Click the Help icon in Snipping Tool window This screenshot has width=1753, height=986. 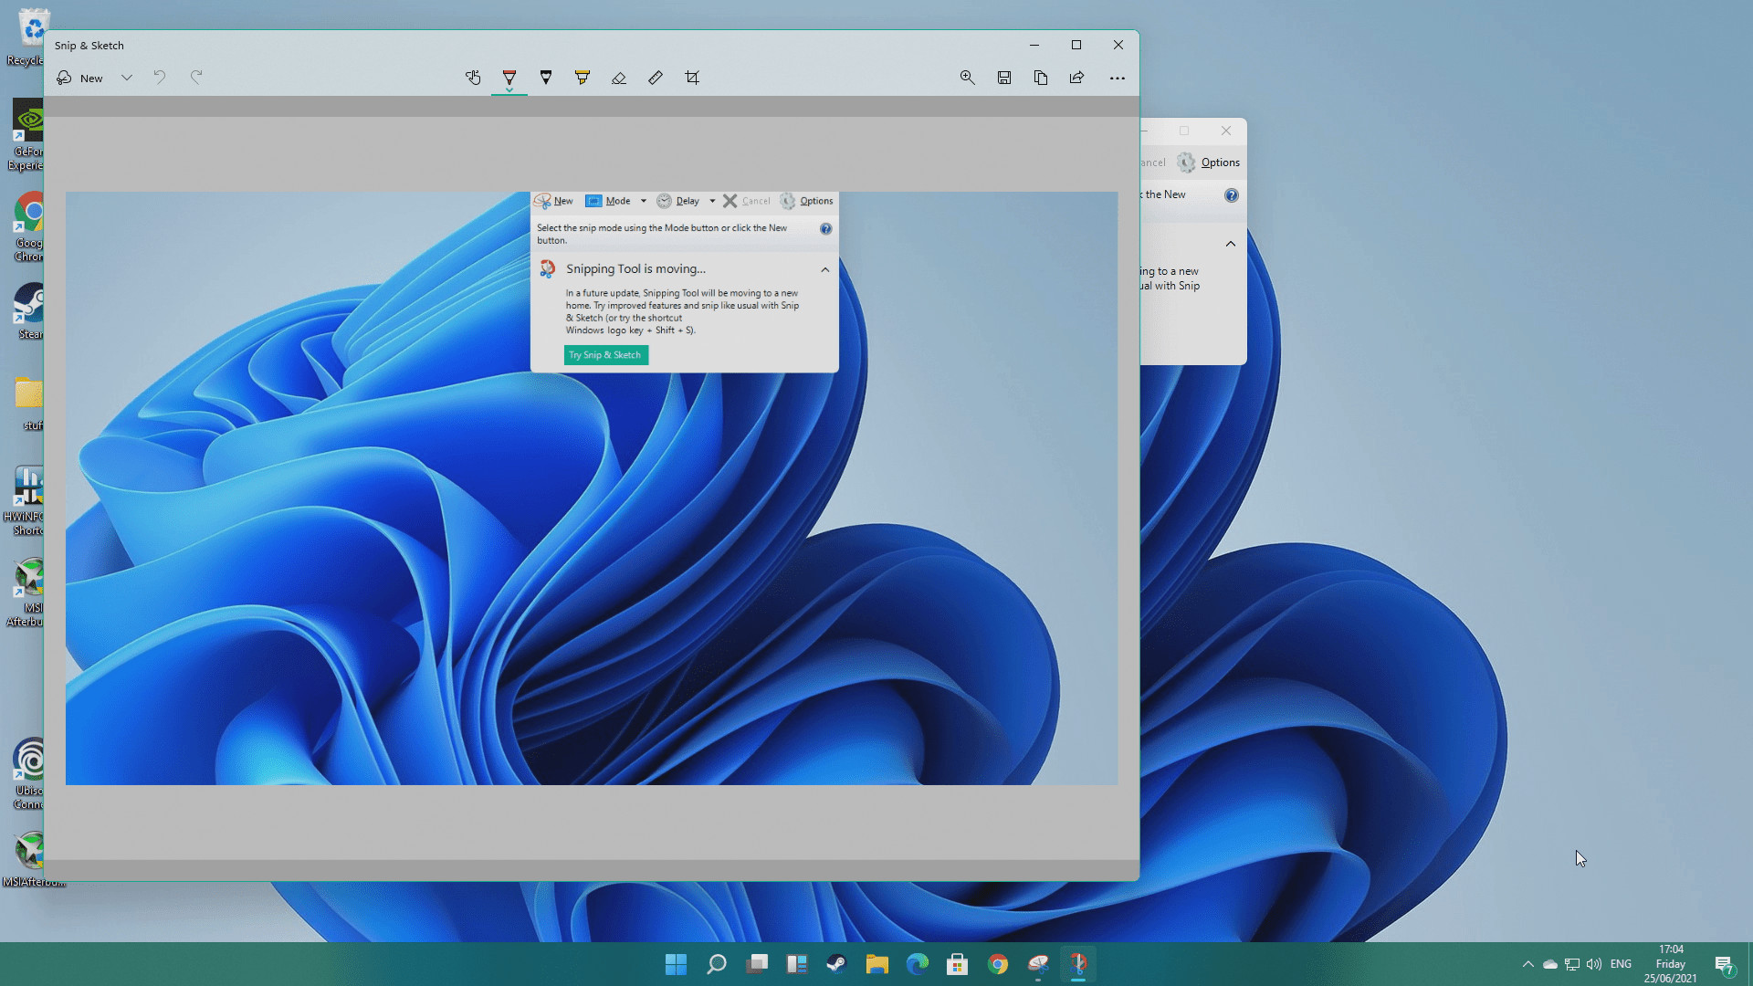pyautogui.click(x=1232, y=195)
